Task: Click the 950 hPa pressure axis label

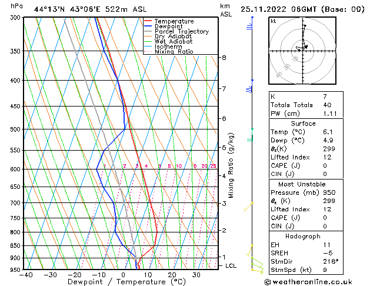Action: (x=16, y=270)
